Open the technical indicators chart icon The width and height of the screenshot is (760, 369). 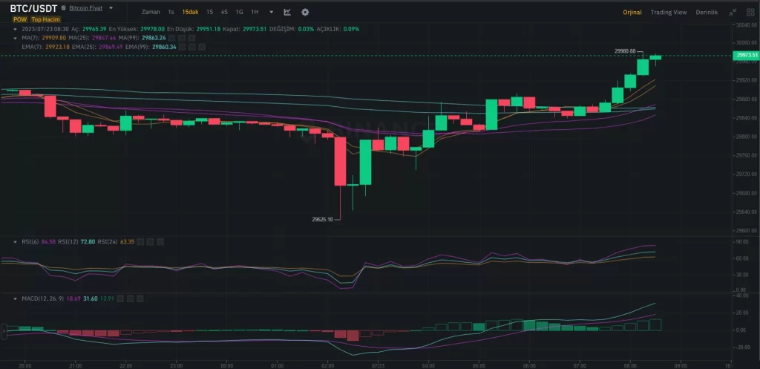(287, 13)
